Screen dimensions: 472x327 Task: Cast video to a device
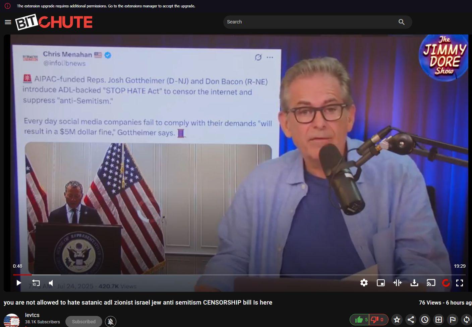[x=431, y=283]
